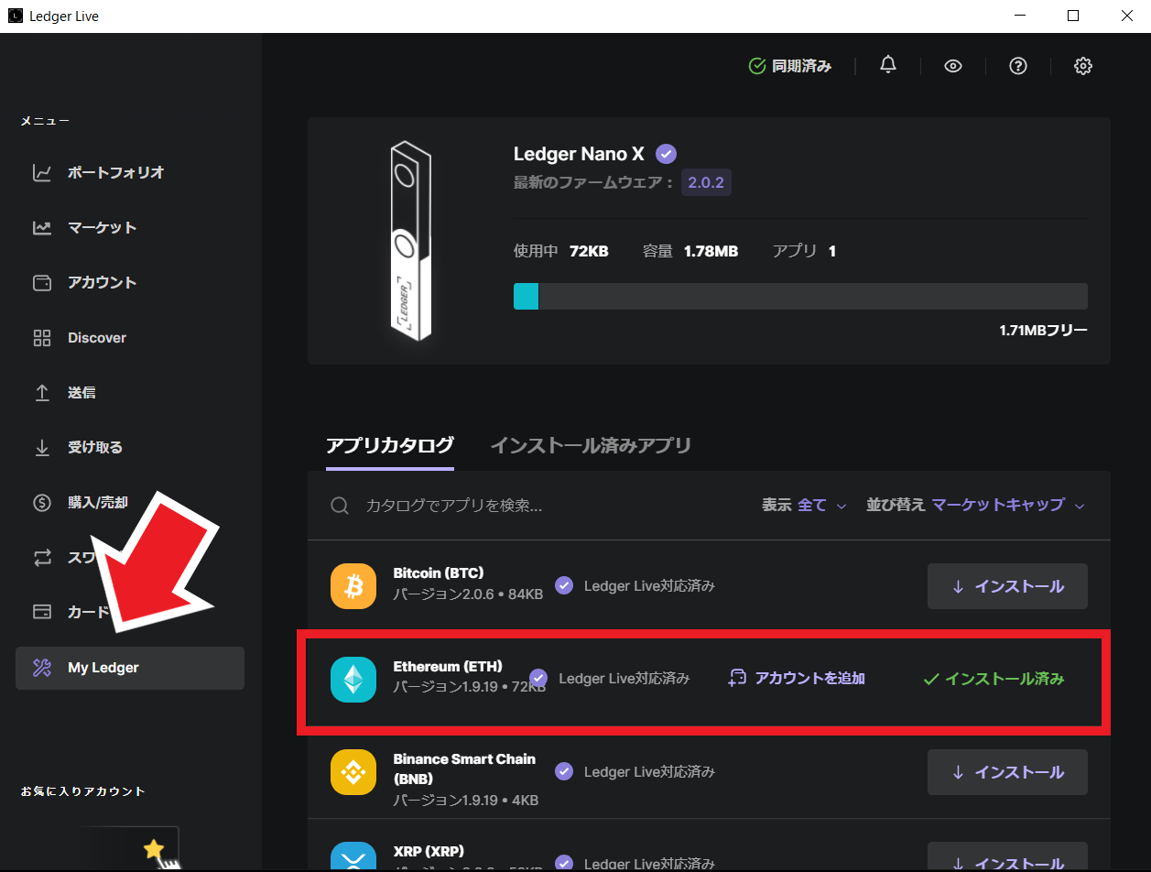
Task: Click the Discover grid icon
Action: coord(42,337)
